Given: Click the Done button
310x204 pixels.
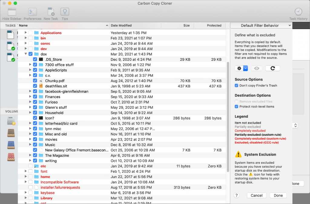Looking at the screenshot, I should point(278,195).
